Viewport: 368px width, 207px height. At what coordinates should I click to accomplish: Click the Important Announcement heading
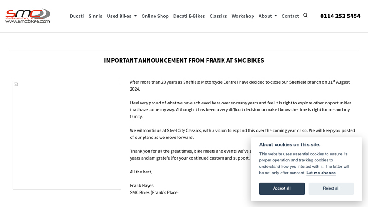pos(184,61)
